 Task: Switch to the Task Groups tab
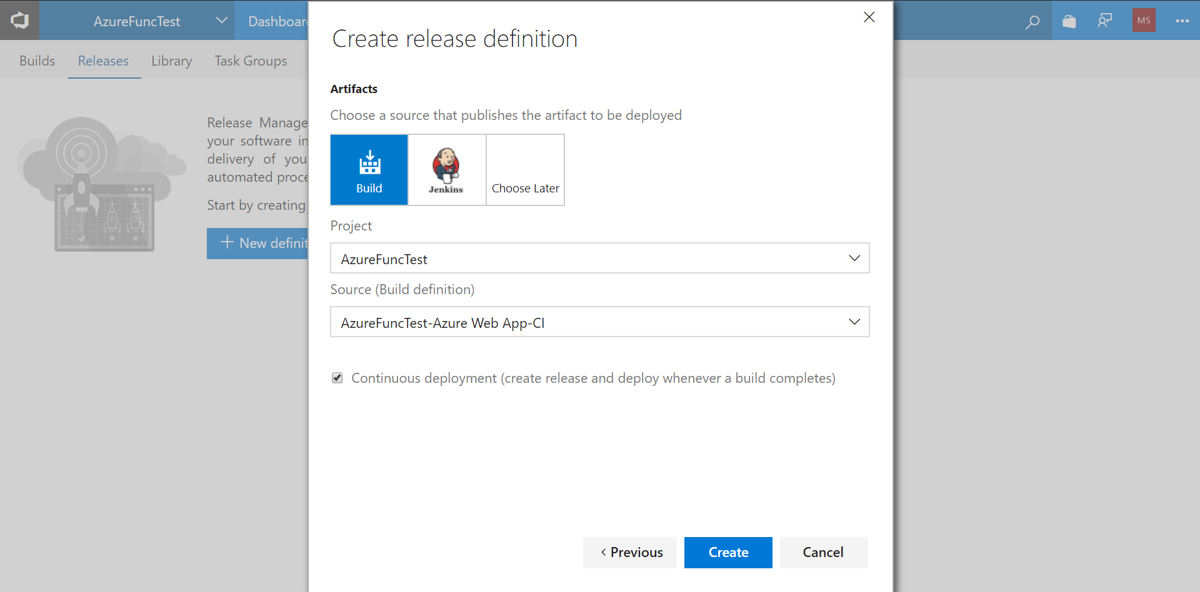[251, 61]
